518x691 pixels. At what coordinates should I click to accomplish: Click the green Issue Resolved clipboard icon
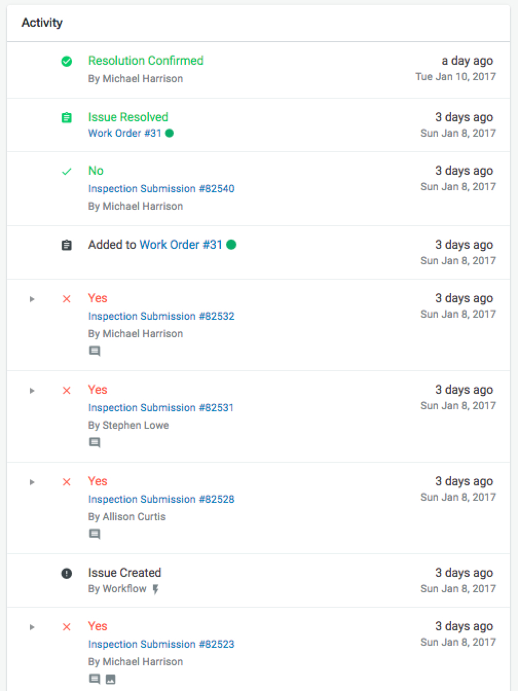tap(66, 118)
